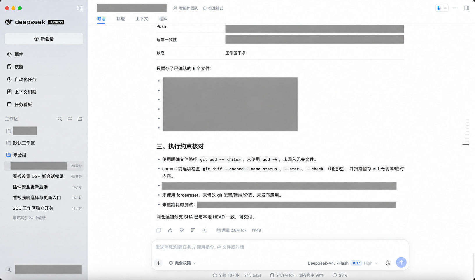Switch to the 编队 tab
This screenshot has width=475, height=280.
click(x=163, y=19)
